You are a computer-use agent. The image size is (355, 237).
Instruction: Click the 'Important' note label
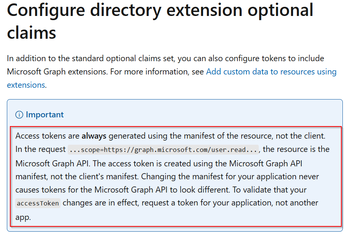coord(45,115)
